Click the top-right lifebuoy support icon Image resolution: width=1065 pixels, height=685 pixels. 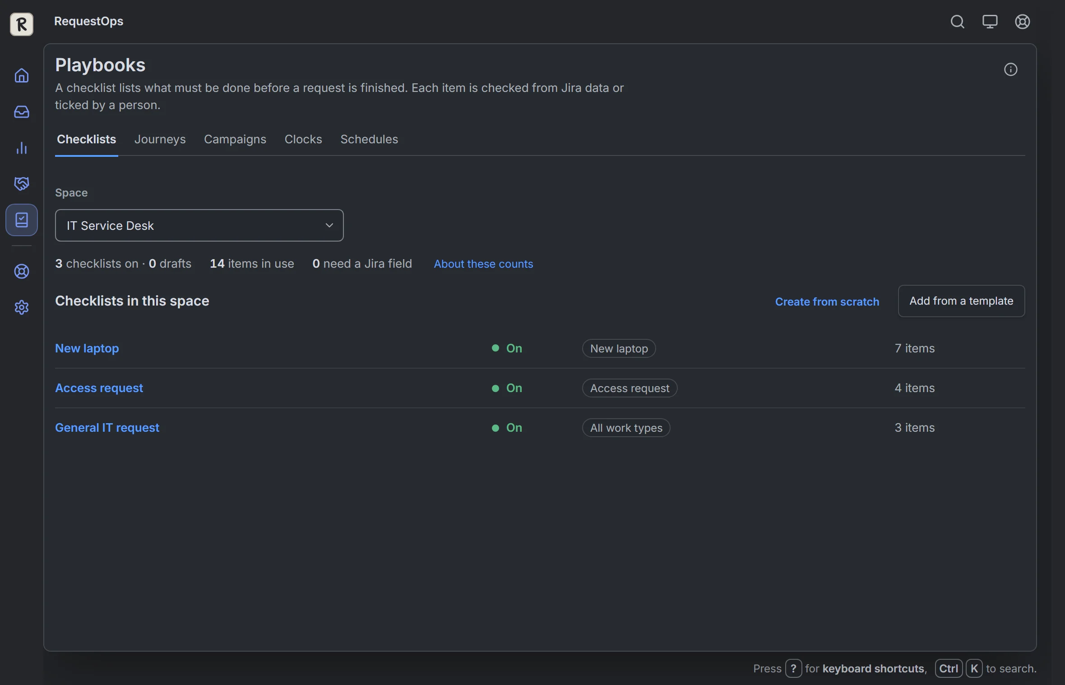[x=1022, y=22]
